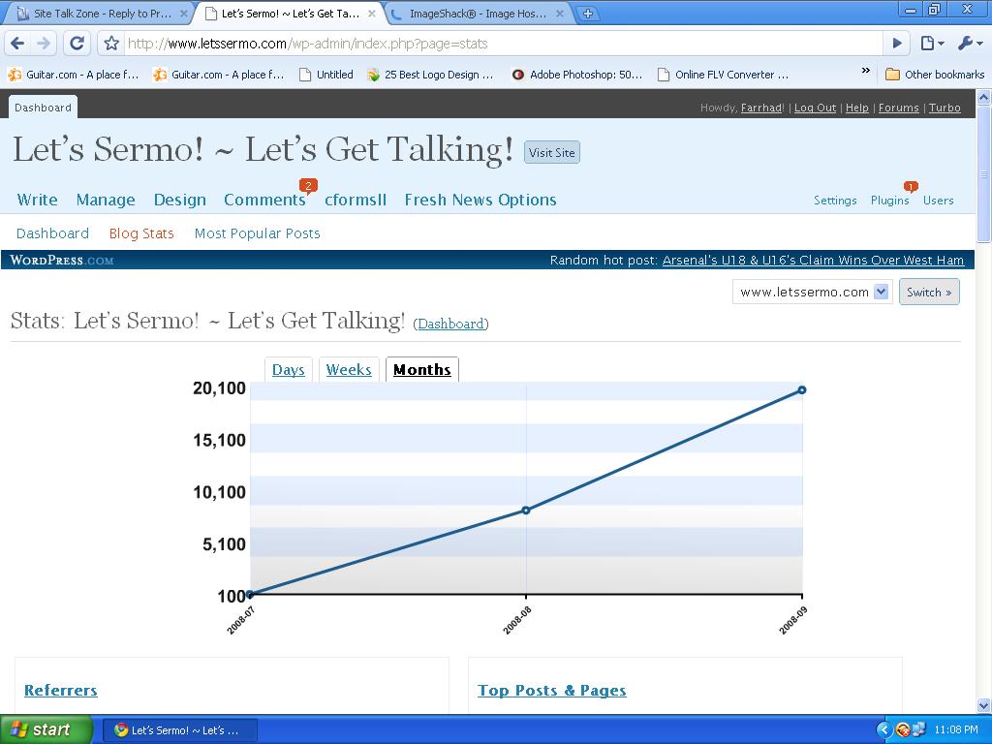Open the Untitled bookmark
The height and width of the screenshot is (744, 992).
(x=326, y=75)
